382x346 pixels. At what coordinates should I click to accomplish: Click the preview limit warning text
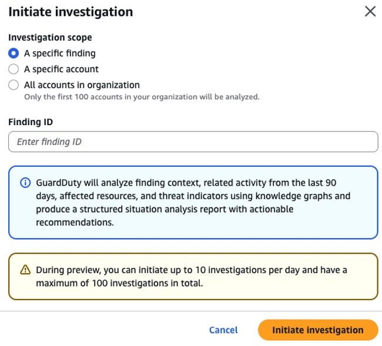click(192, 277)
